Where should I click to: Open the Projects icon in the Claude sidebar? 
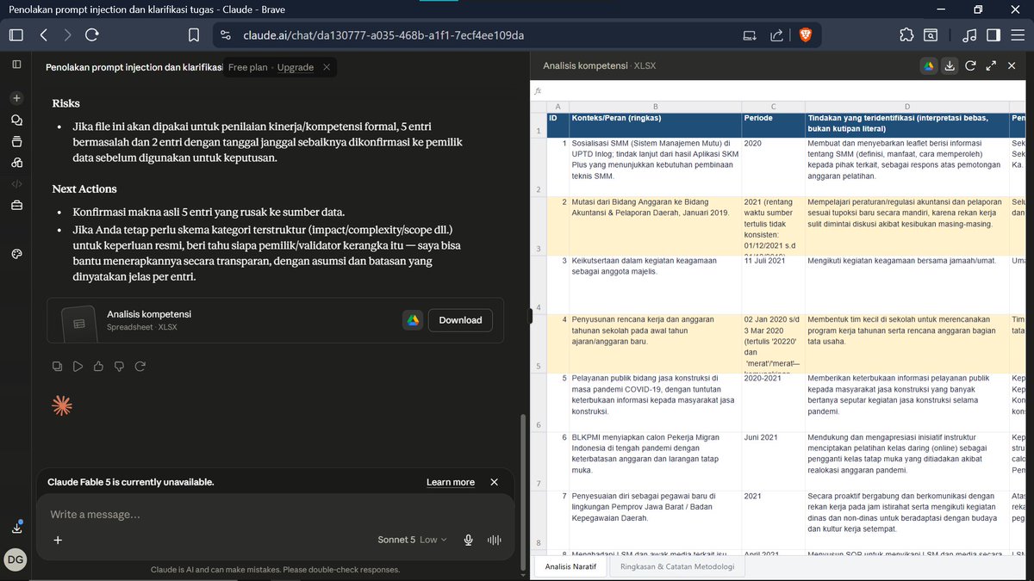coord(16,140)
